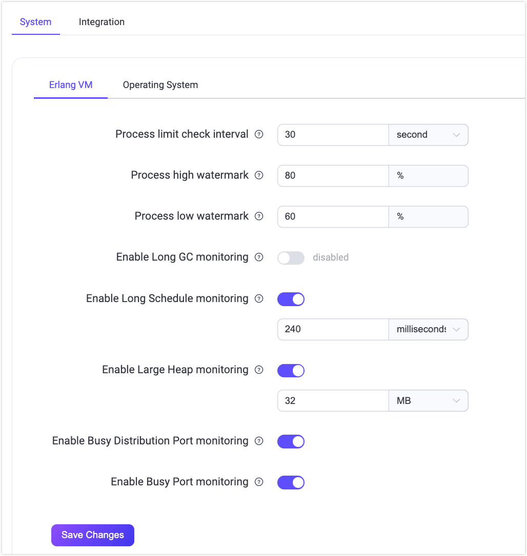
Task: Turn off Long Schedule monitoring switch
Action: click(x=291, y=299)
